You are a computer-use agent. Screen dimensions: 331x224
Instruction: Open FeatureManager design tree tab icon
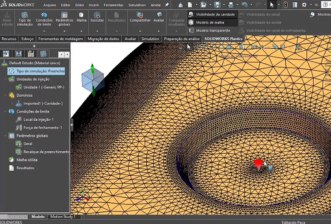tap(6, 54)
